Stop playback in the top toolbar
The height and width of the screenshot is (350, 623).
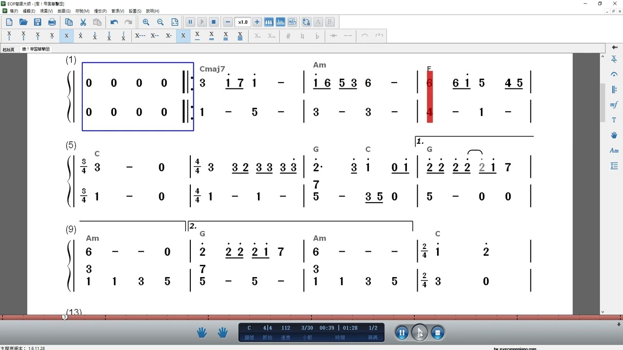(214, 22)
